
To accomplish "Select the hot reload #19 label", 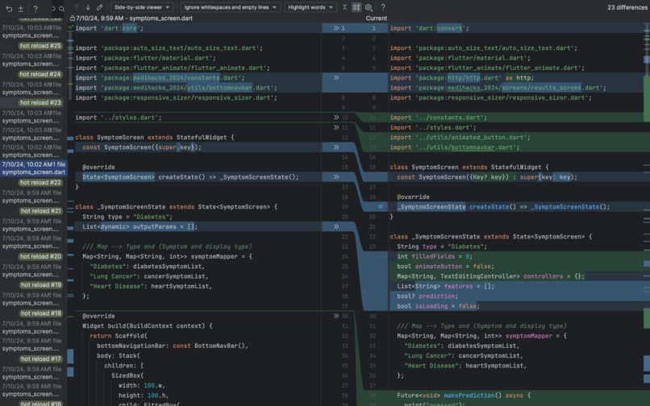I will 40,285.
